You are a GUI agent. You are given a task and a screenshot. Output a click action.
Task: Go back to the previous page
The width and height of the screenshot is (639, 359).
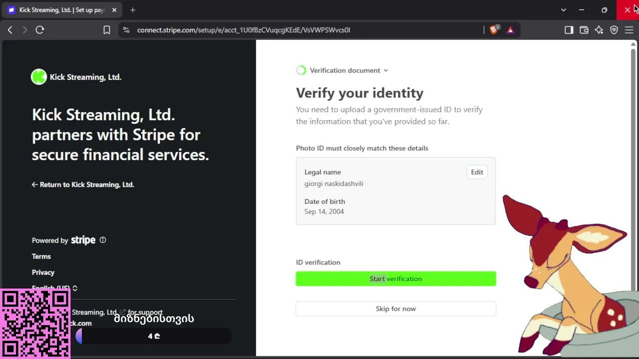coord(10,30)
